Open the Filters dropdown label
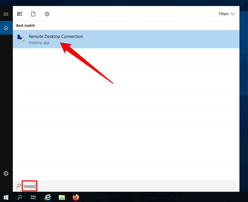This screenshot has width=248, height=202. (x=224, y=14)
